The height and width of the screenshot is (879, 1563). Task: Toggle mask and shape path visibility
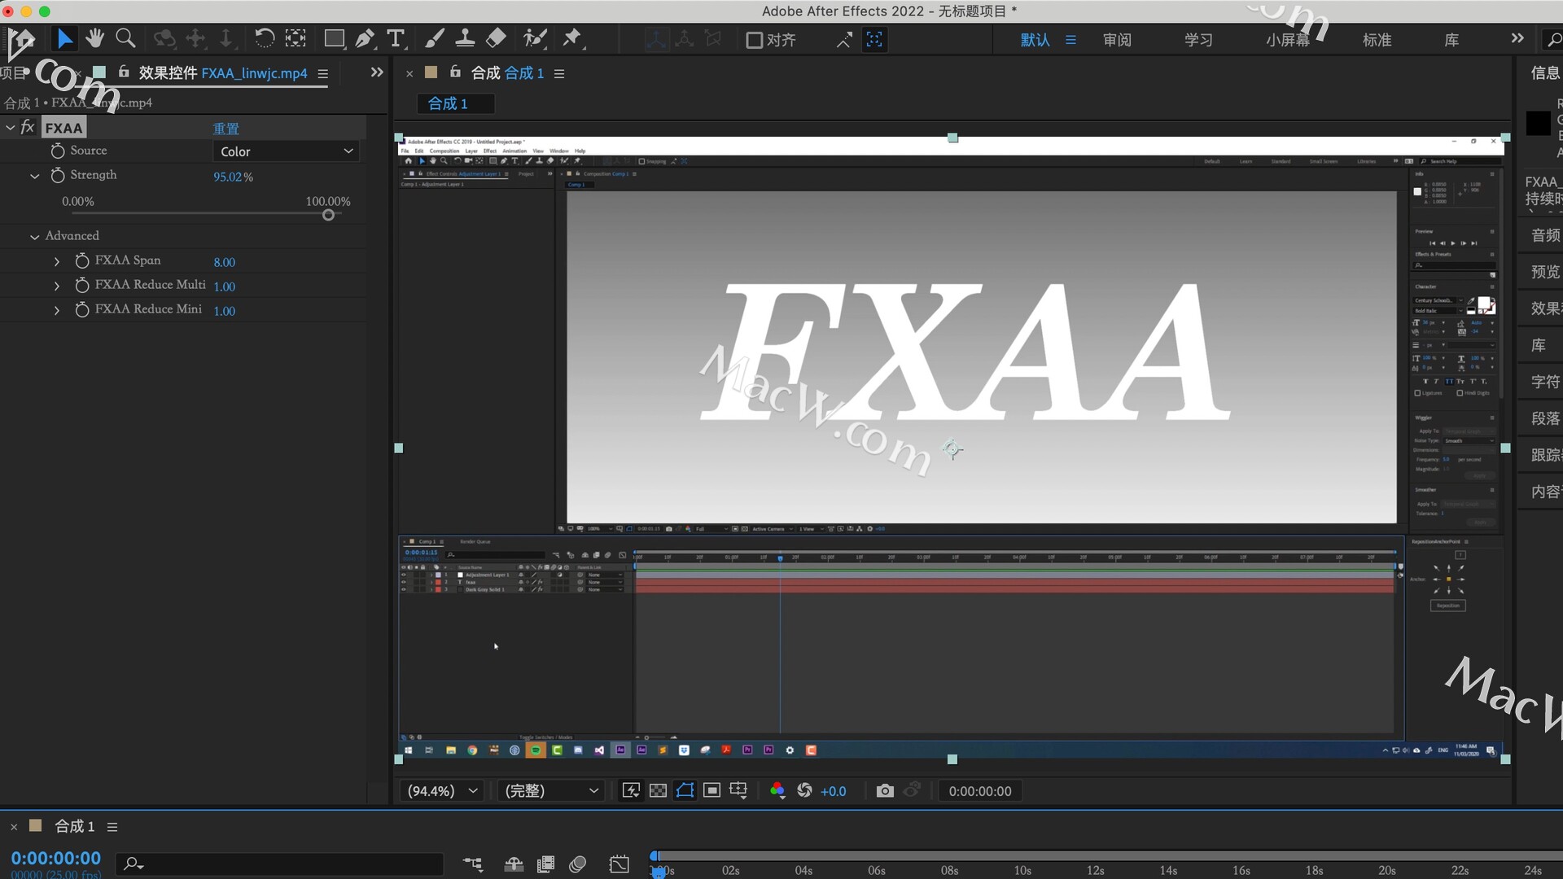685,790
